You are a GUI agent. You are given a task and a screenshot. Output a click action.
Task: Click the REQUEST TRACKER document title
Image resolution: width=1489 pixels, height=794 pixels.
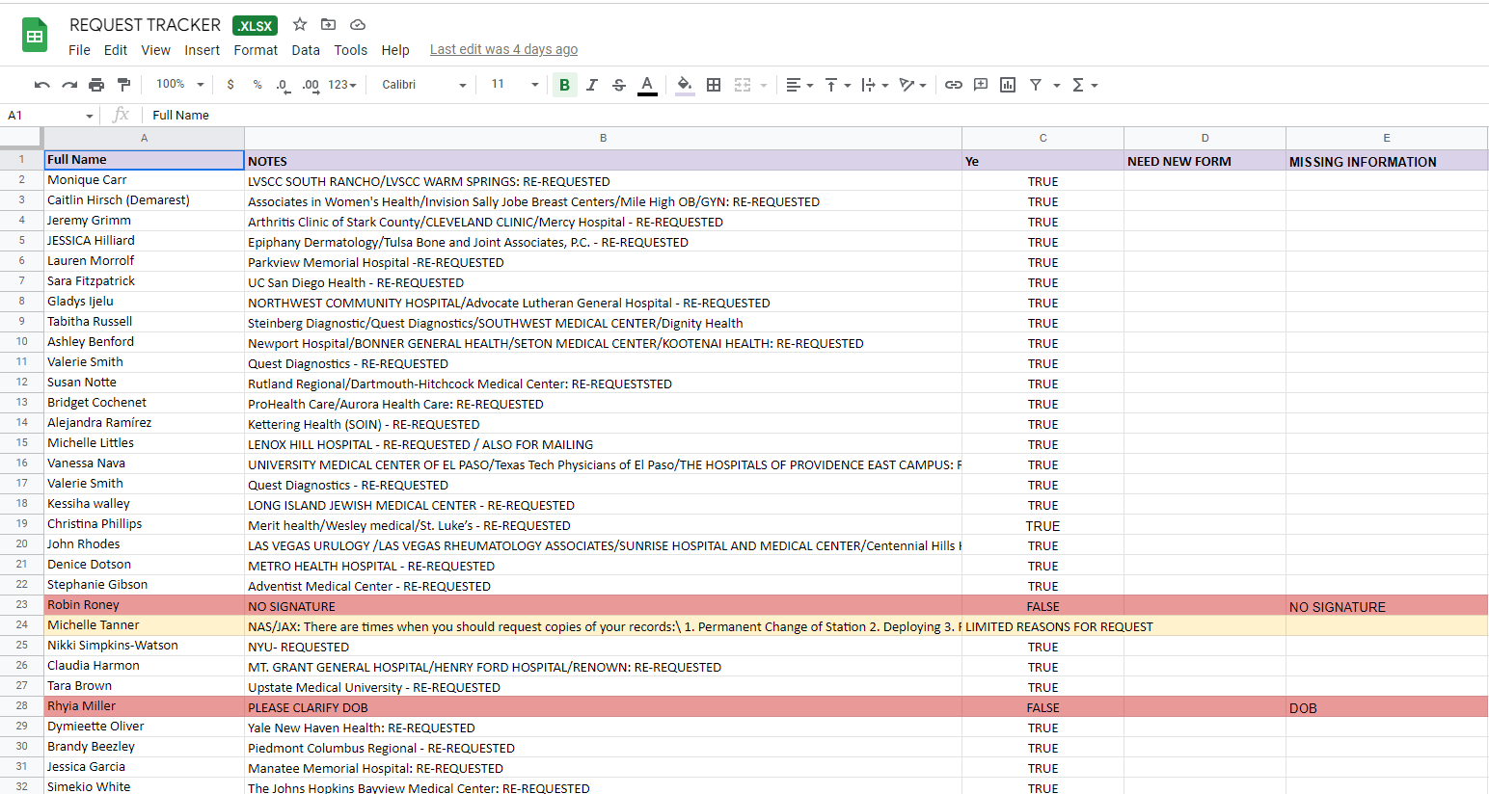(145, 25)
